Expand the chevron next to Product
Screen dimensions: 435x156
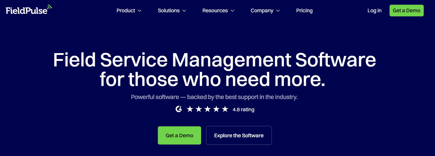pos(140,11)
